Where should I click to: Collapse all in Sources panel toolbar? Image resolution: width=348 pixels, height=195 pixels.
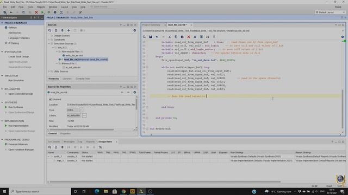(x=56, y=30)
